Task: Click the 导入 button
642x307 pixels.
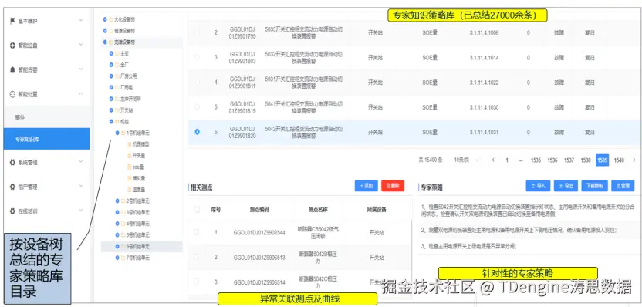Action: (x=538, y=186)
